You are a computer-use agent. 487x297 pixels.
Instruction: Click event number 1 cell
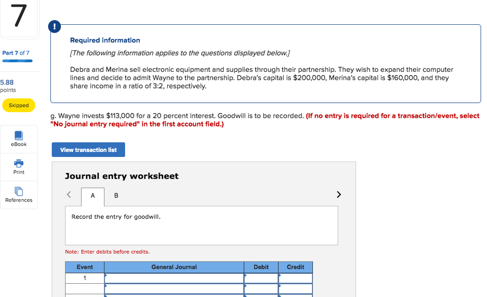click(85, 278)
